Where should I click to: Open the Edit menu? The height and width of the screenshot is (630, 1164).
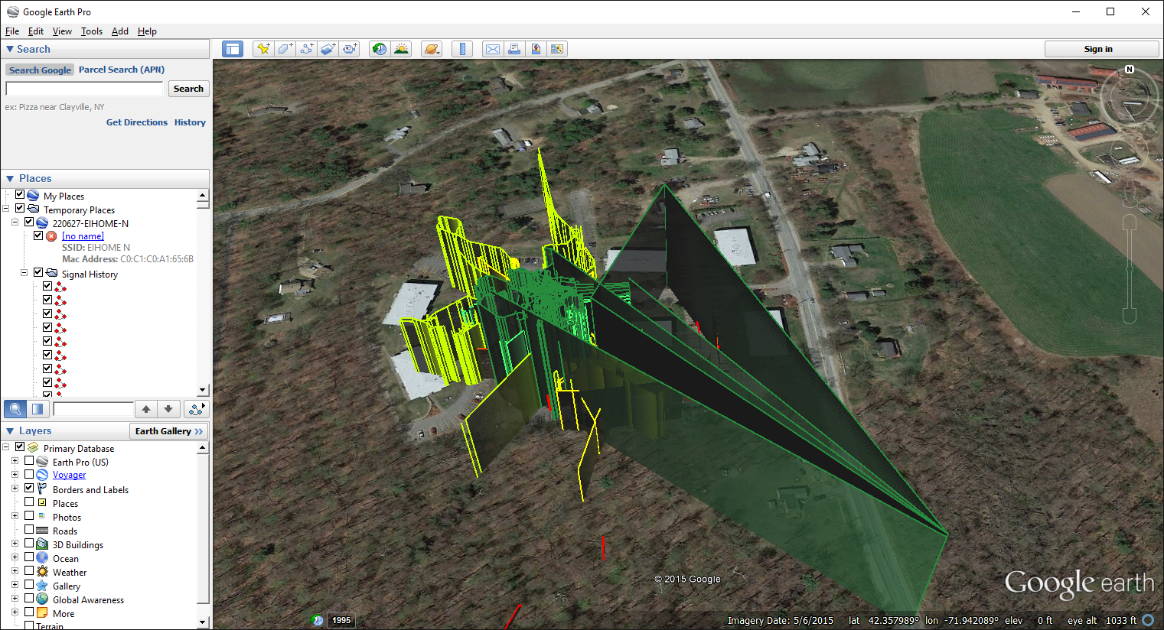pyautogui.click(x=36, y=31)
